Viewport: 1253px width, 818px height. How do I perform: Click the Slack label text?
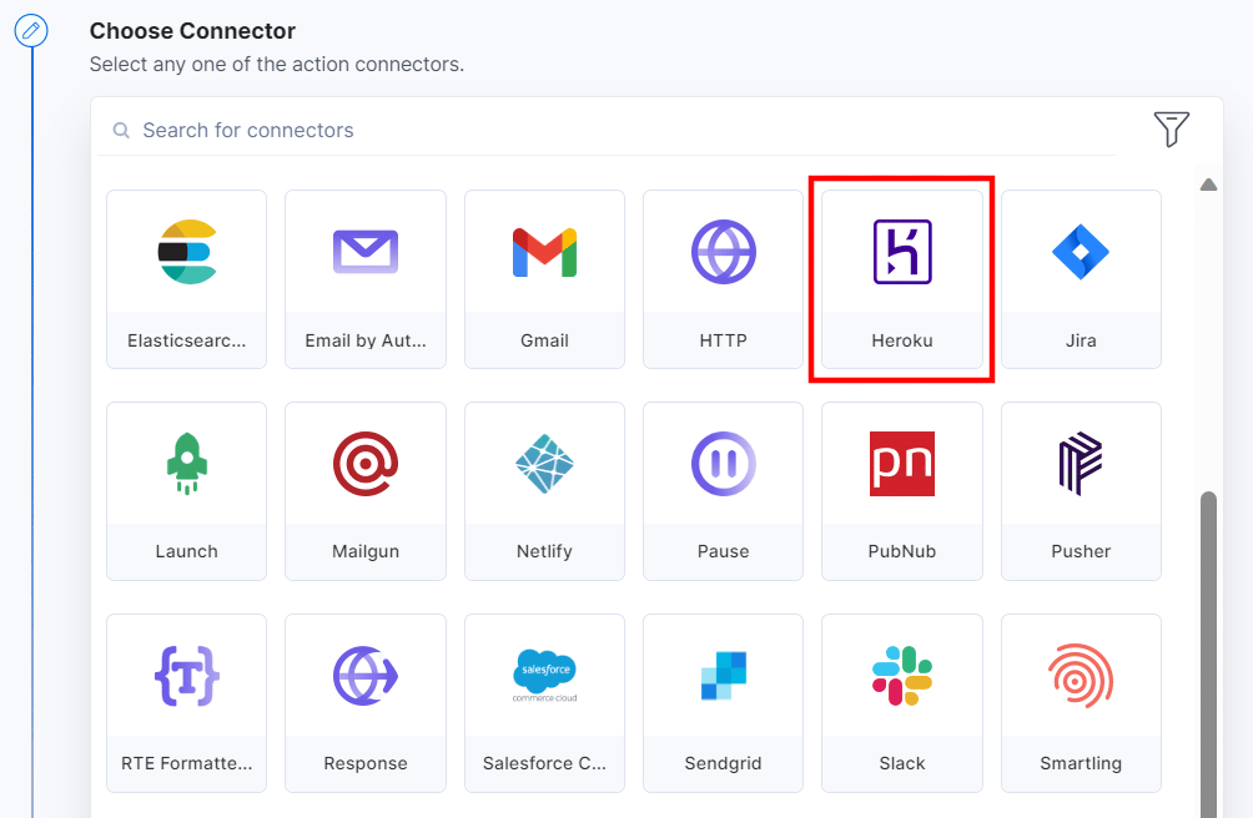[x=902, y=763]
